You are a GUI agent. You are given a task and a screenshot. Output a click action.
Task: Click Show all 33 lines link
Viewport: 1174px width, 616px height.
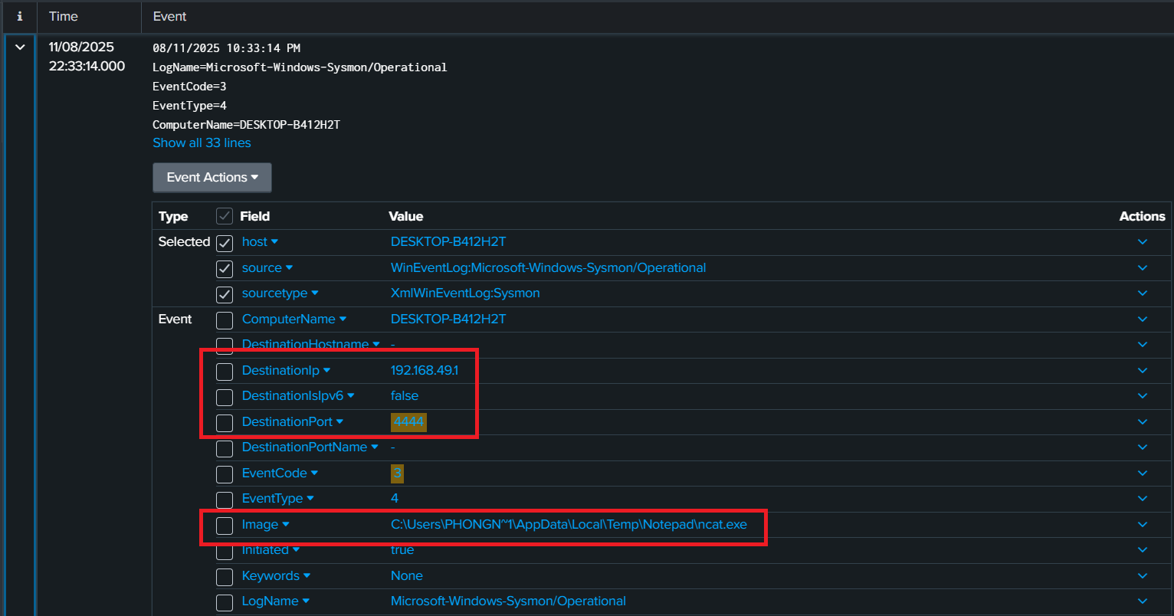[x=202, y=143]
